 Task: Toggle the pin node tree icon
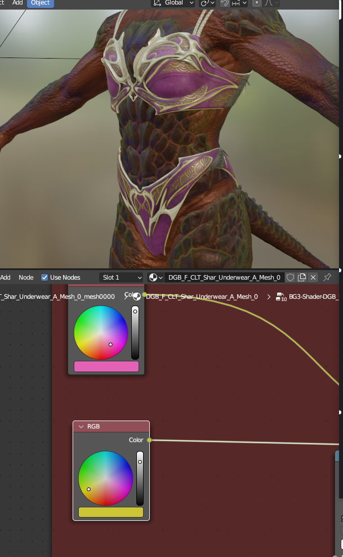click(327, 277)
